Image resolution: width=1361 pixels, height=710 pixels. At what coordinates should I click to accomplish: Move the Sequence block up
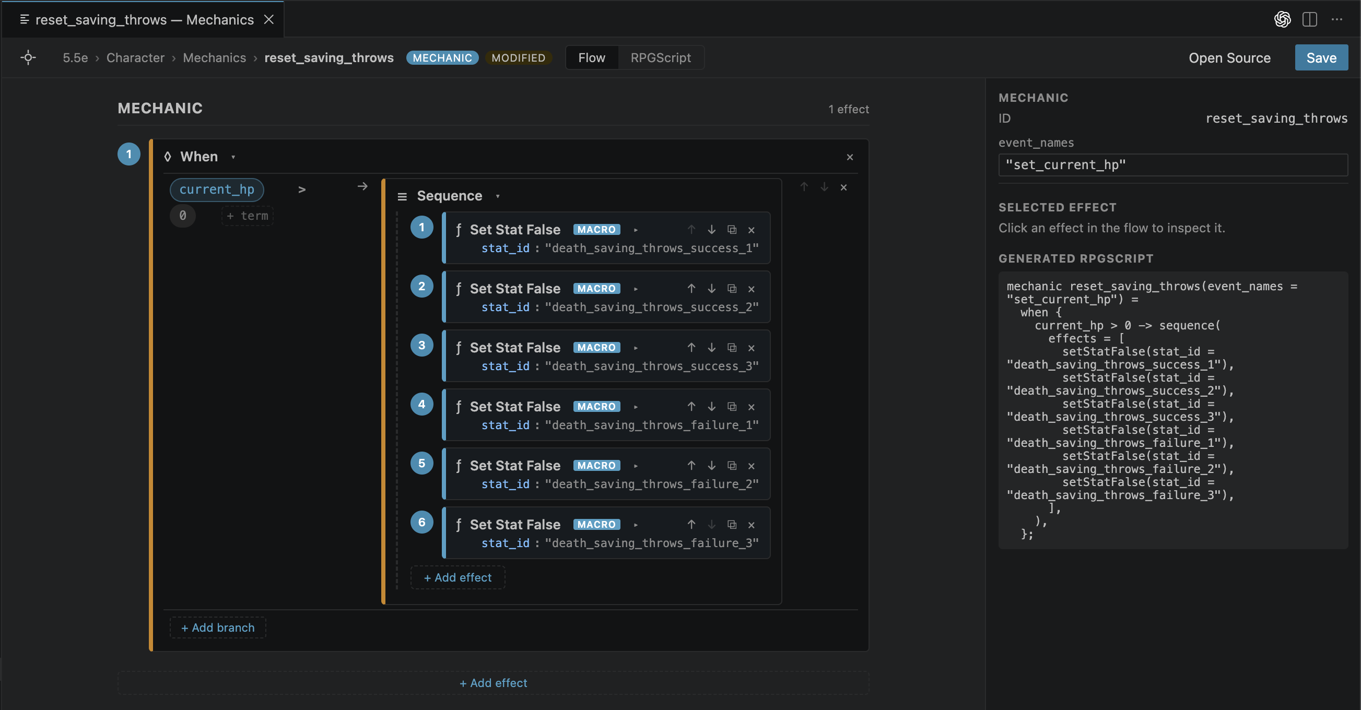804,187
